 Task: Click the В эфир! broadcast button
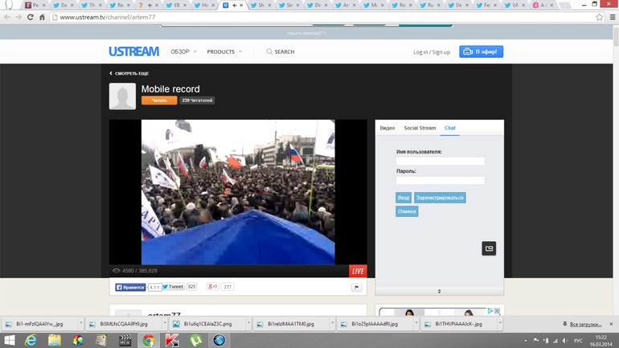(x=482, y=51)
